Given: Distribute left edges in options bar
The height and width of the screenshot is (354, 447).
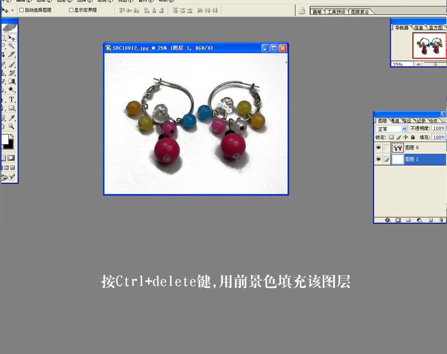Looking at the screenshot, I should point(200,11).
